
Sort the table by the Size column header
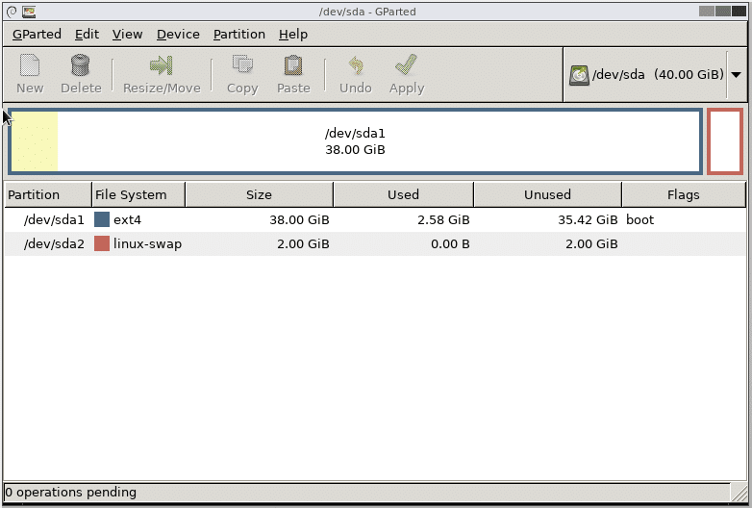(259, 194)
